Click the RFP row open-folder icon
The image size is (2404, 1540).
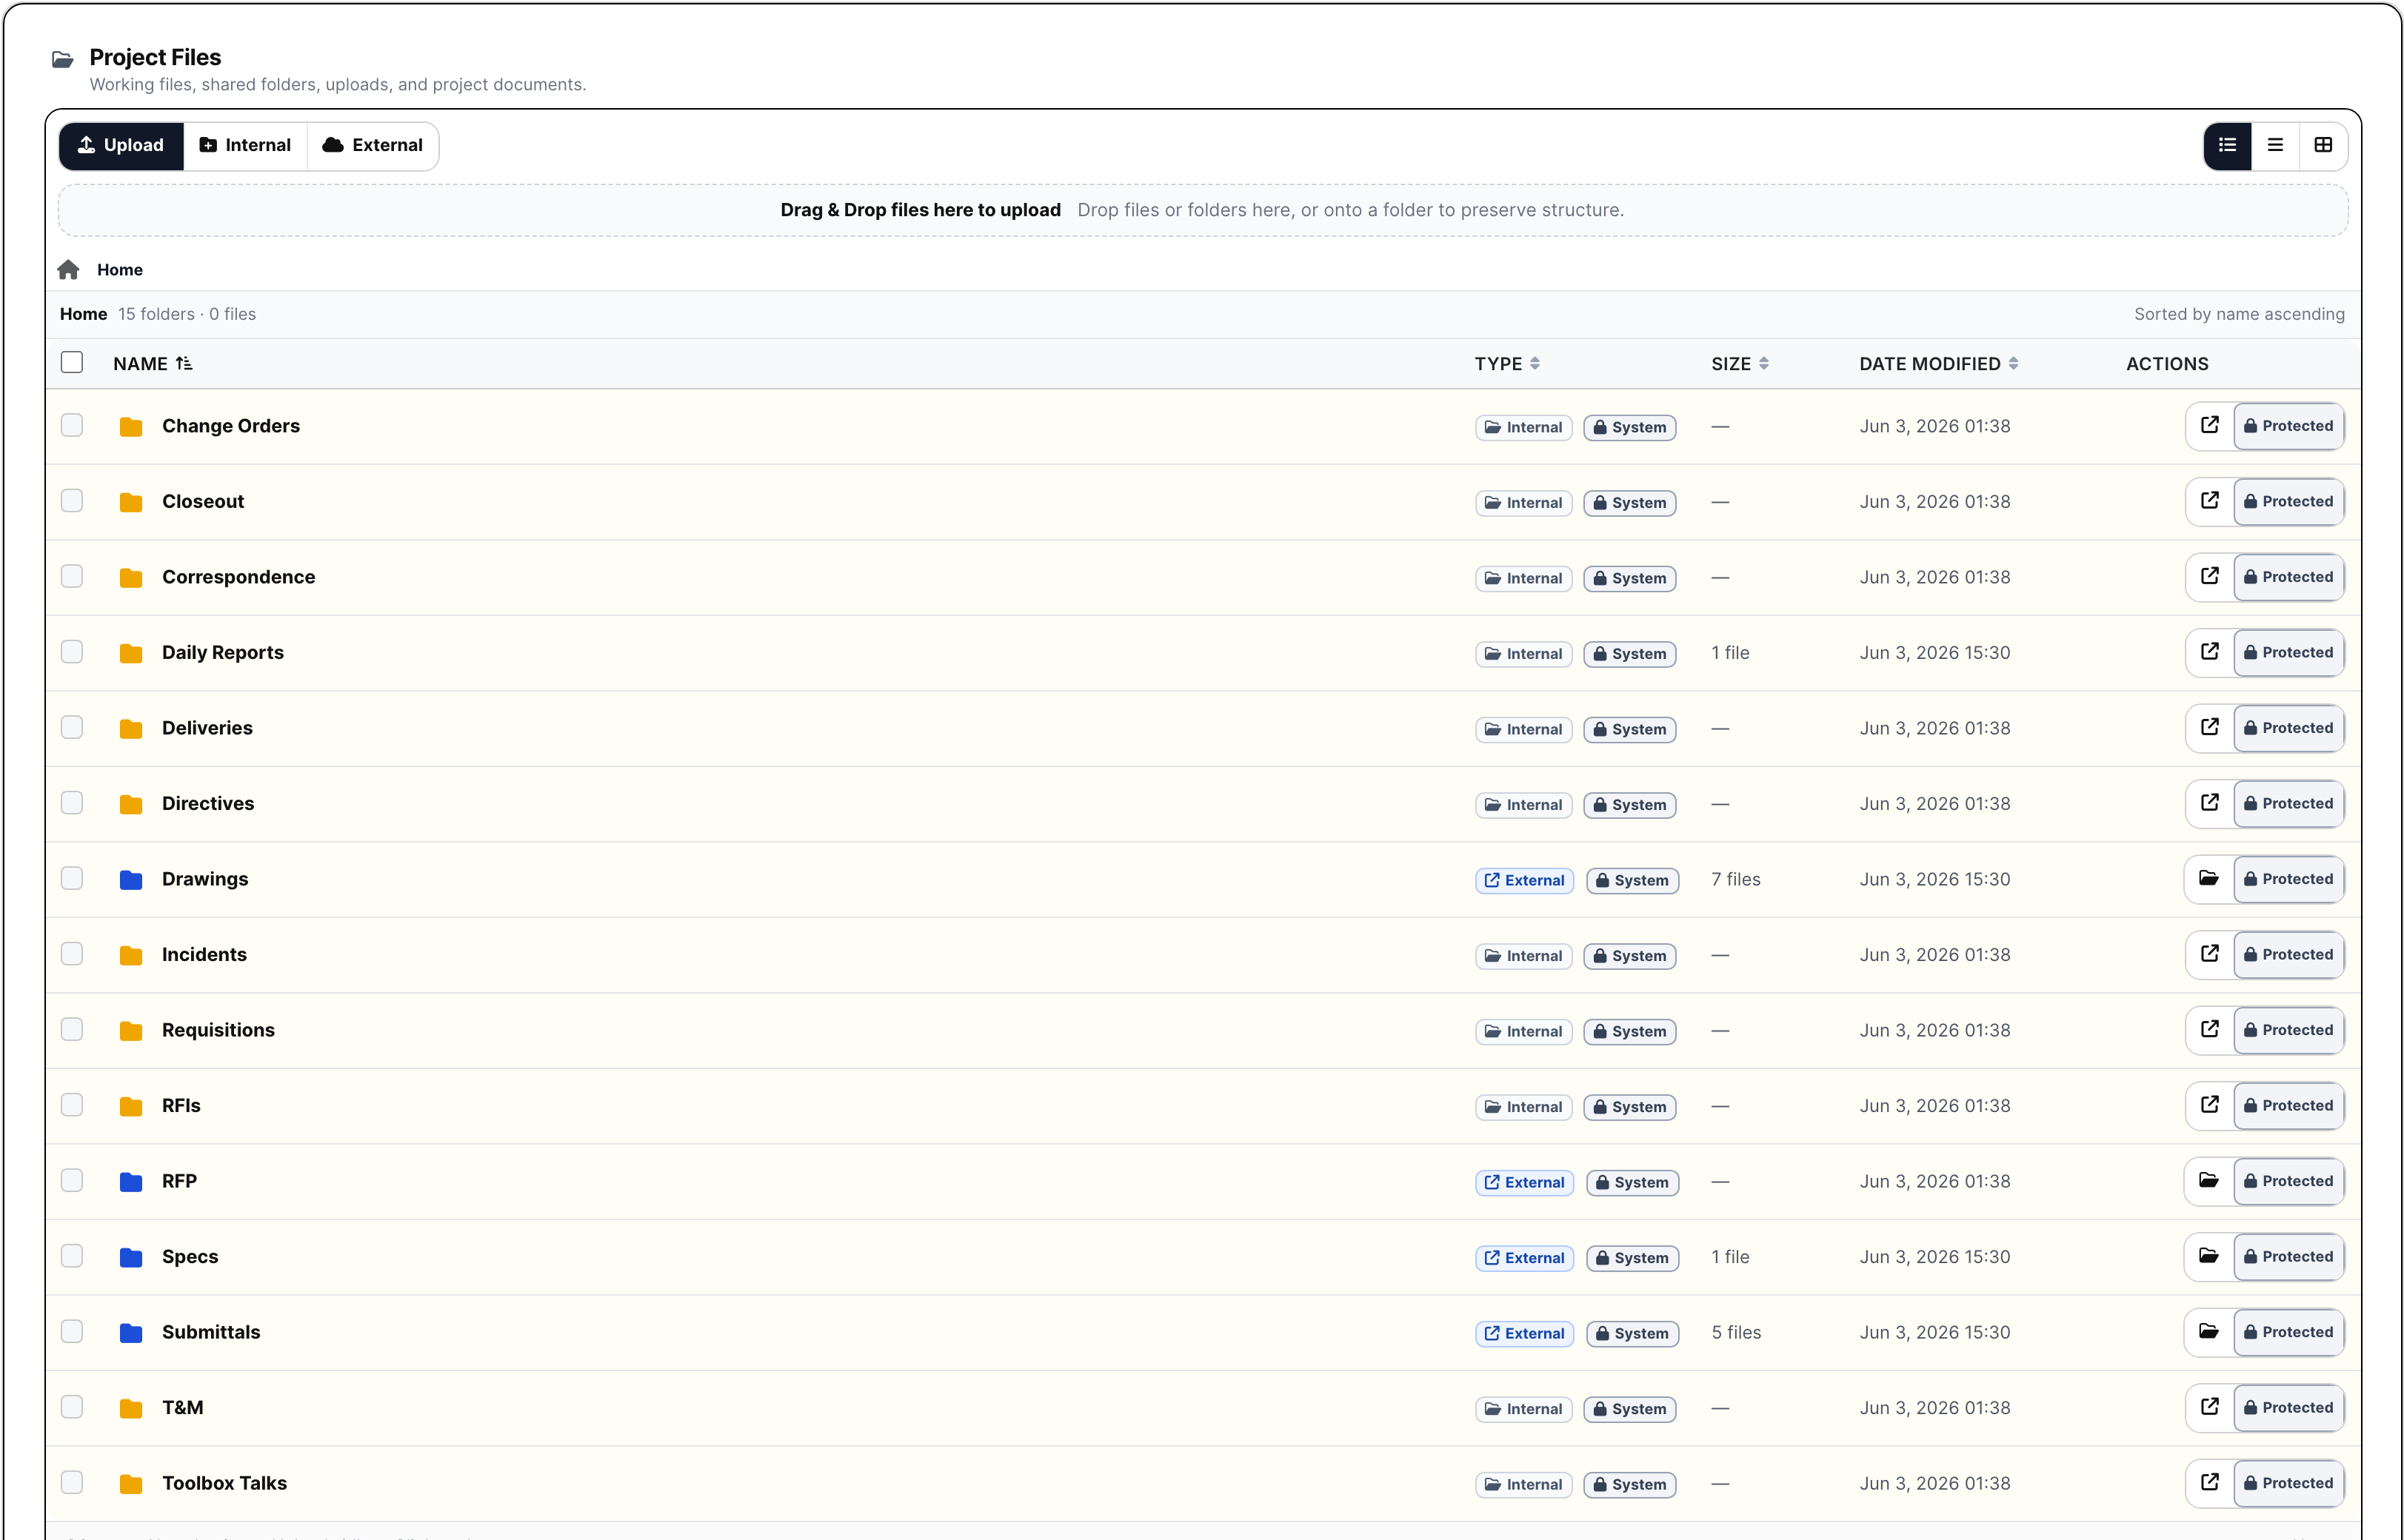(x=2209, y=1181)
